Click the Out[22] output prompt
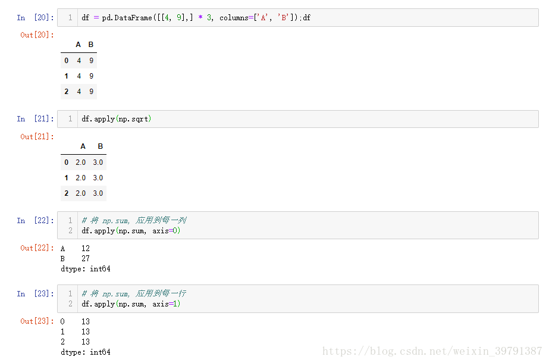549x363 pixels. click(x=37, y=248)
